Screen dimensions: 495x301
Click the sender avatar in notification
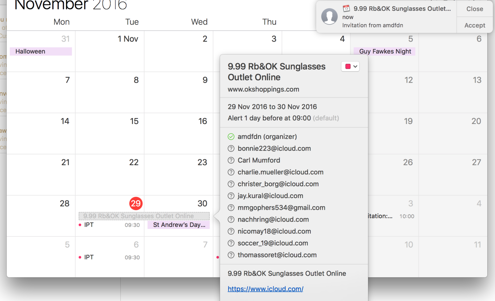(x=329, y=16)
